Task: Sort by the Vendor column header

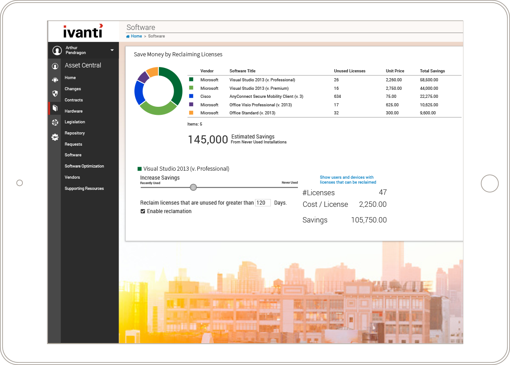Action: 207,71
